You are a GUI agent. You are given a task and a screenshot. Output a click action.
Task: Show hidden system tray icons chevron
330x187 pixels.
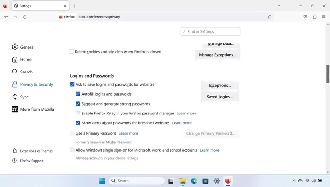point(294,181)
